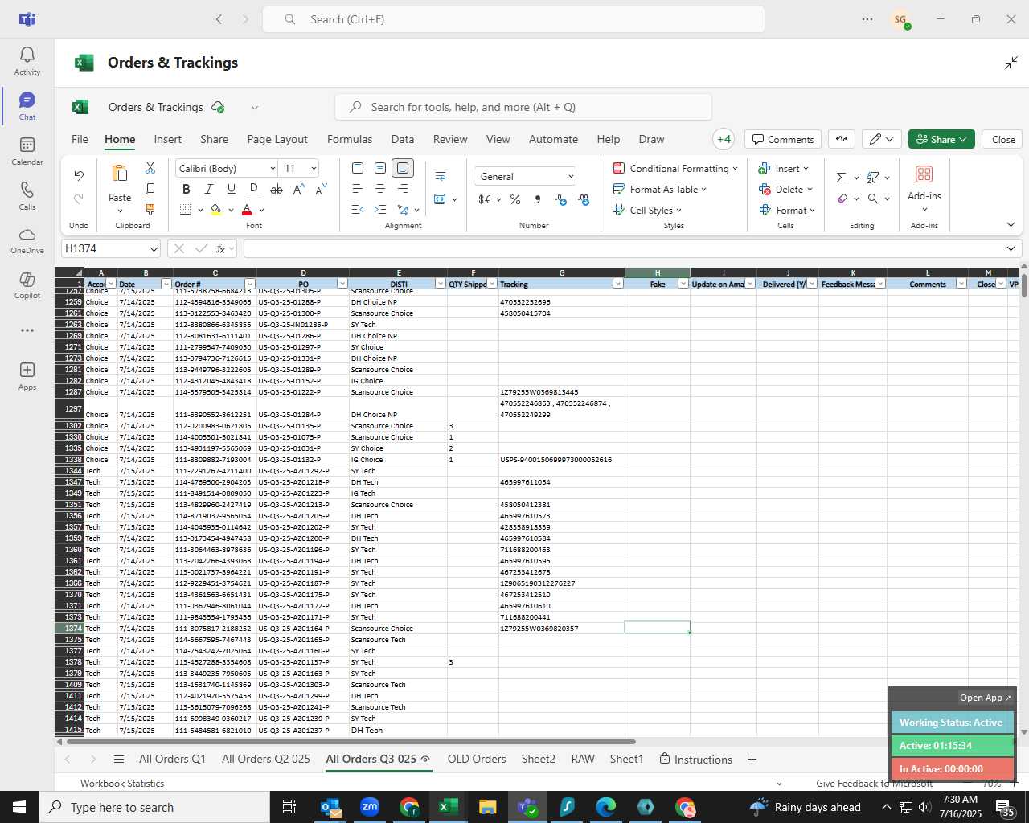
Task: Switch to the Data ribbon tab
Action: (x=403, y=139)
